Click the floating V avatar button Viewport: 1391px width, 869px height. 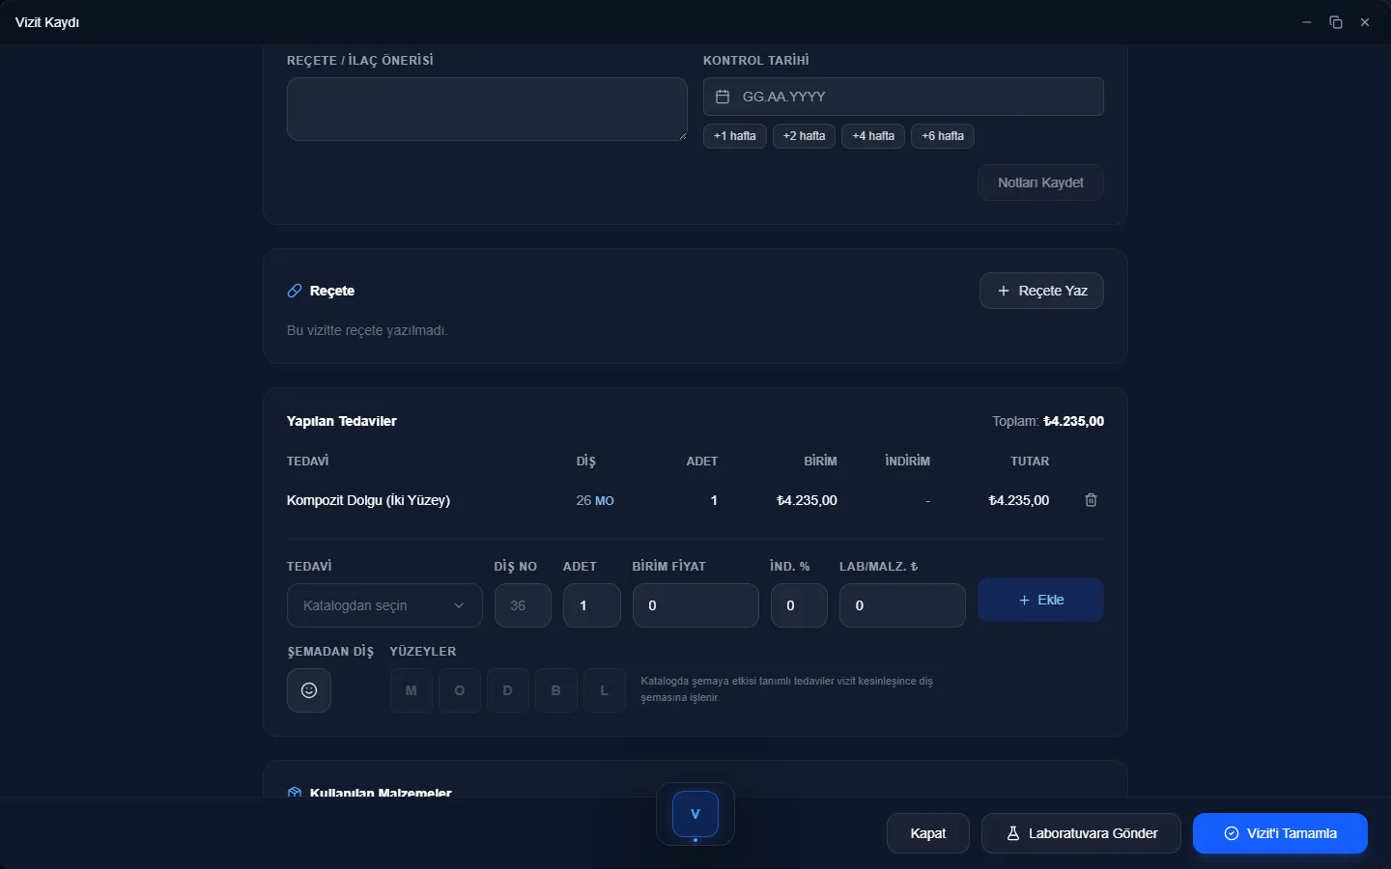tap(695, 814)
